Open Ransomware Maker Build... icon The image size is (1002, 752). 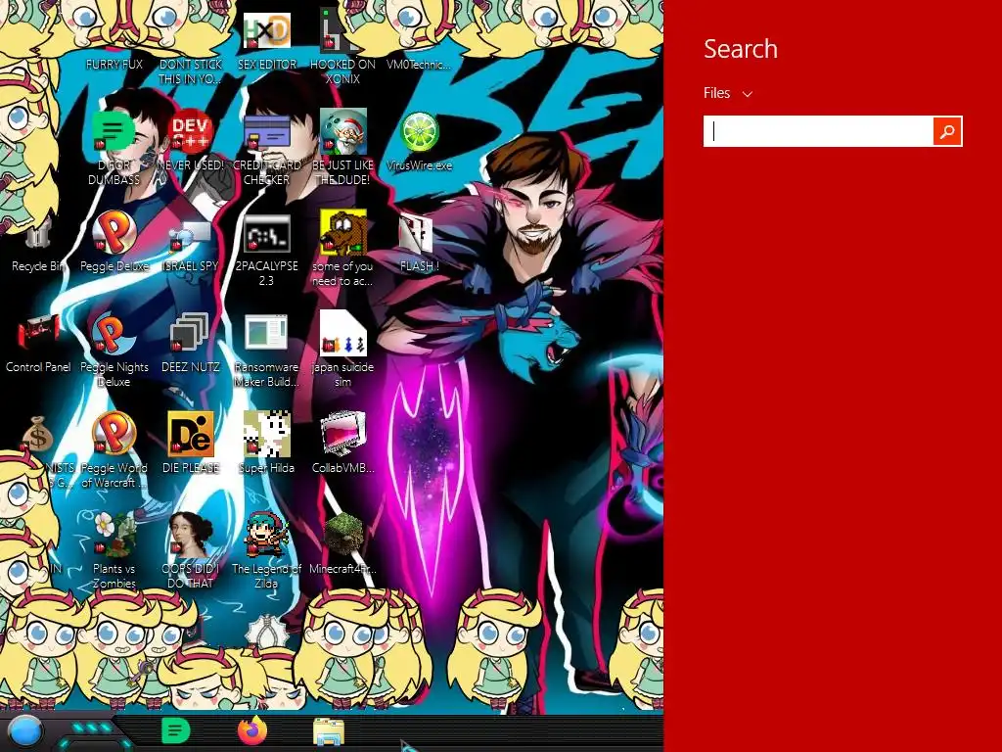pos(266,333)
